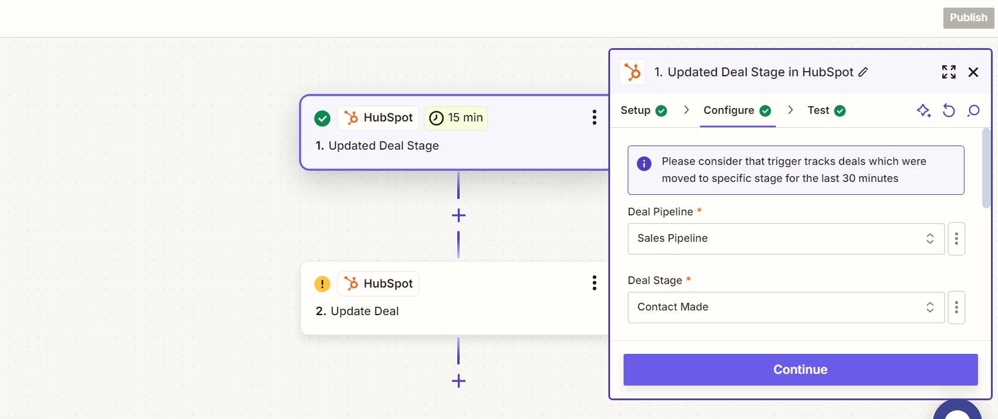Viewport: 998px width, 419px height.
Task: Click the Publish button
Action: coord(969,18)
